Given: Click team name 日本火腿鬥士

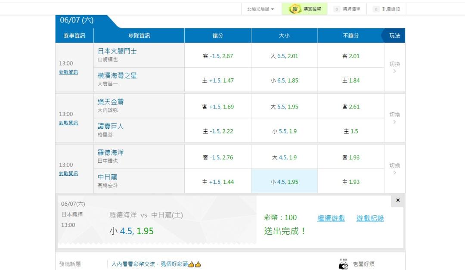Looking at the screenshot, I should point(117,51).
